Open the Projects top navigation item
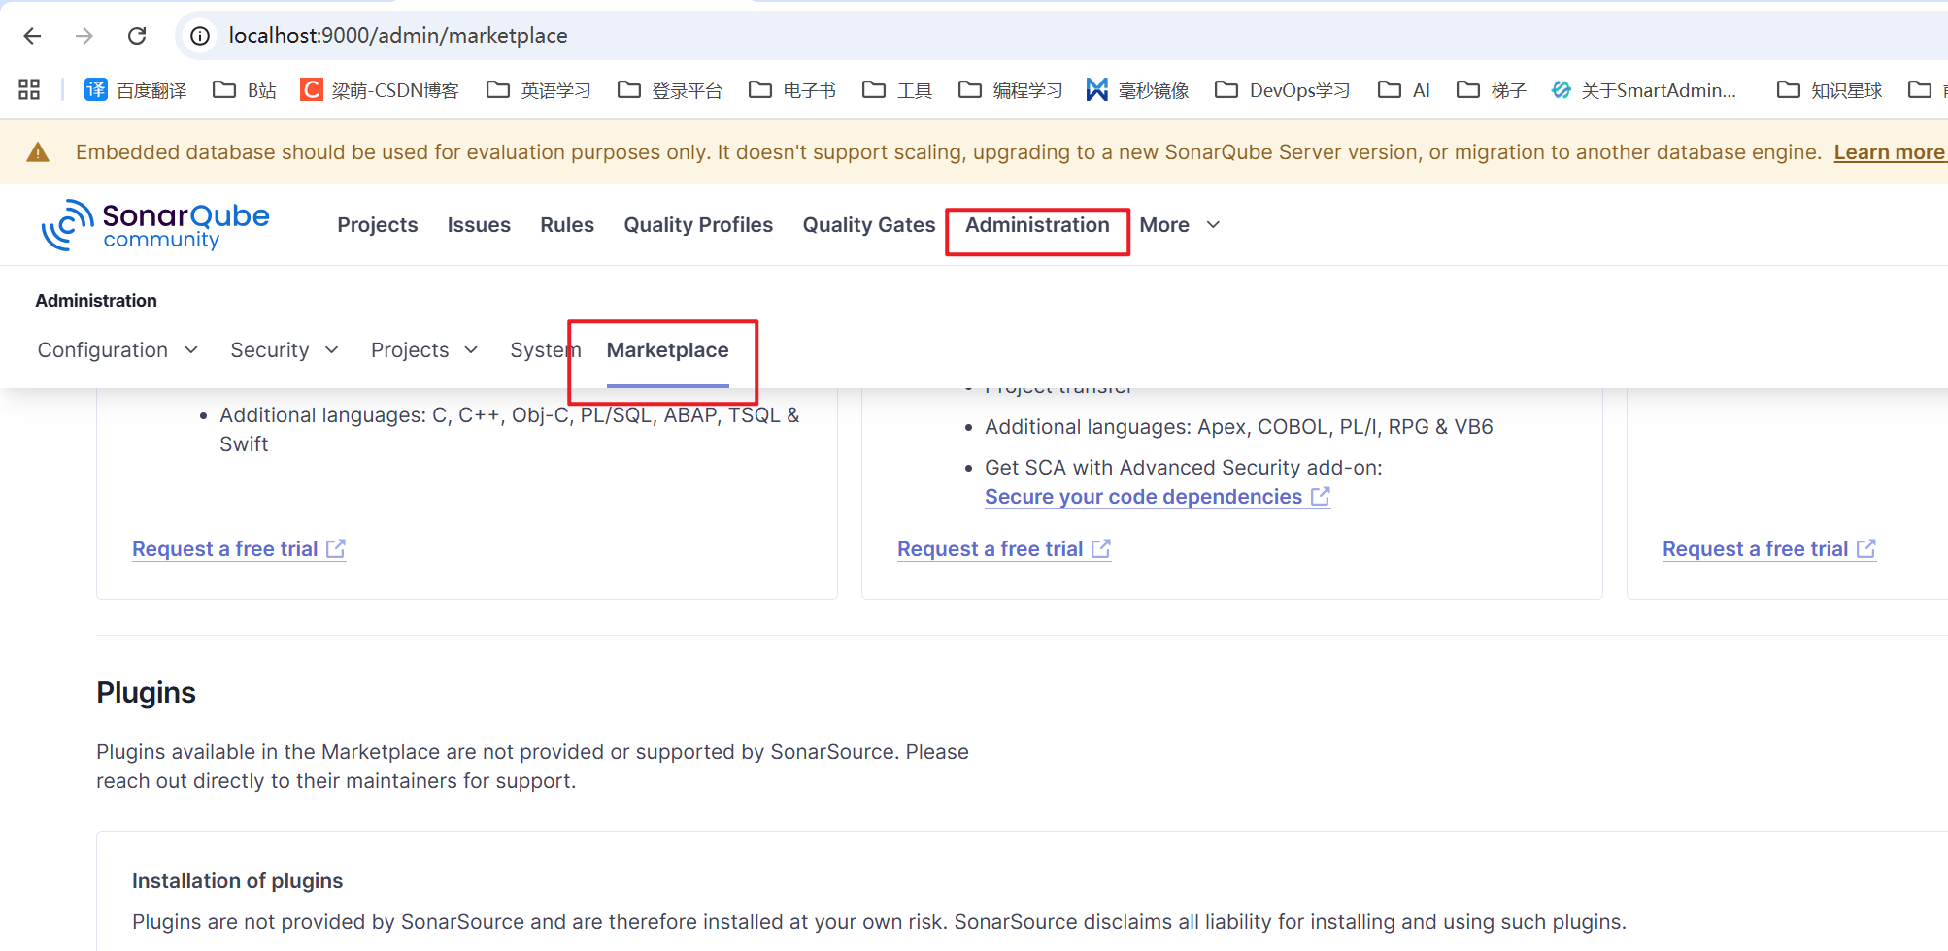 [x=378, y=225]
